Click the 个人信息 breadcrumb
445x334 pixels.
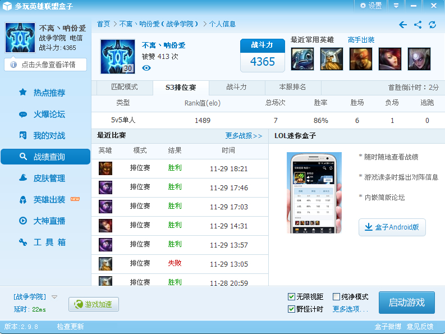tap(222, 24)
